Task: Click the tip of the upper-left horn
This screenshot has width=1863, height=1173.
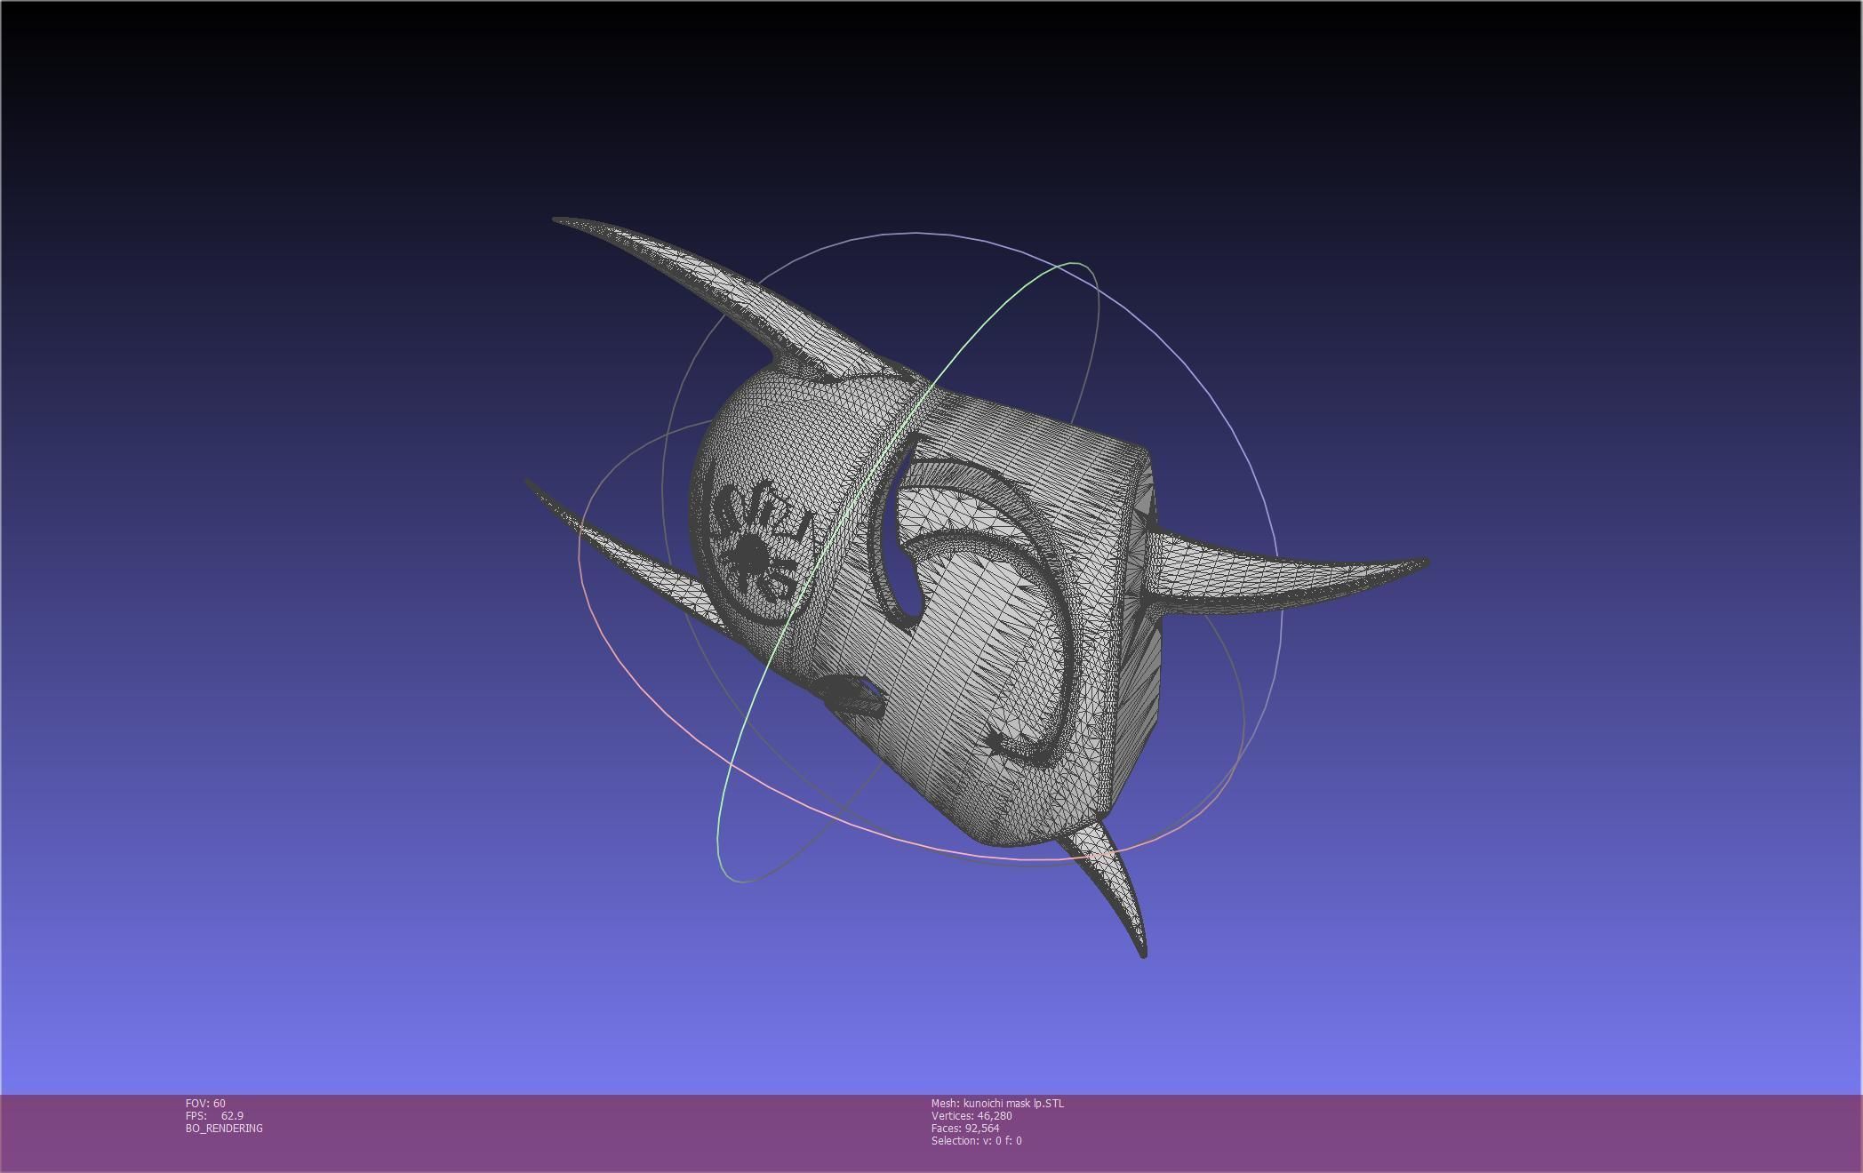Action: click(x=558, y=220)
